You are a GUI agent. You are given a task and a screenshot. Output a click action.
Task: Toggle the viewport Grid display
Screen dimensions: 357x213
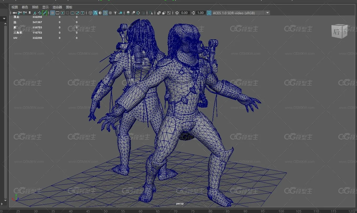coord(53,13)
